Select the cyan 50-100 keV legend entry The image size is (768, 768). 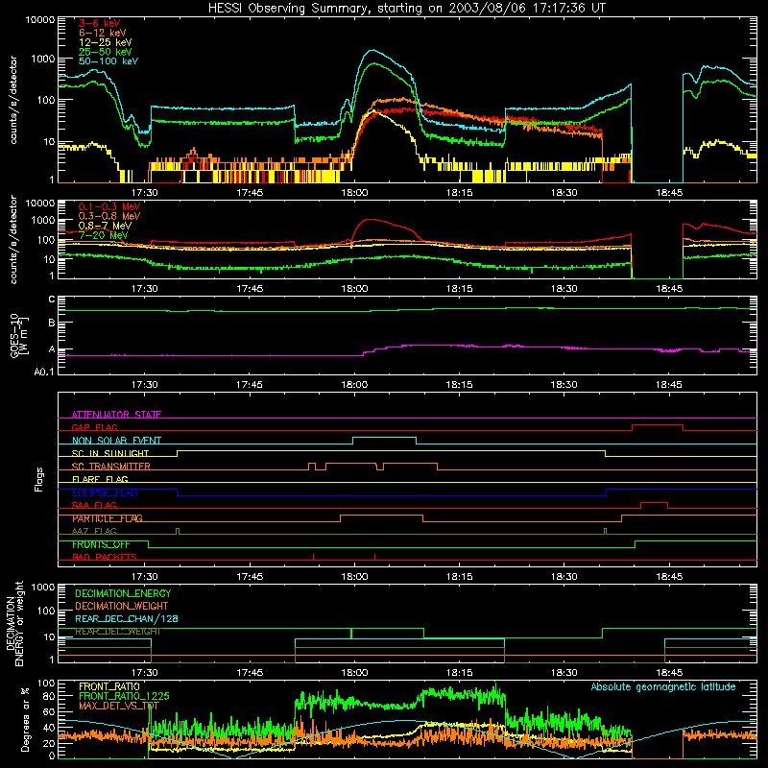tap(108, 60)
